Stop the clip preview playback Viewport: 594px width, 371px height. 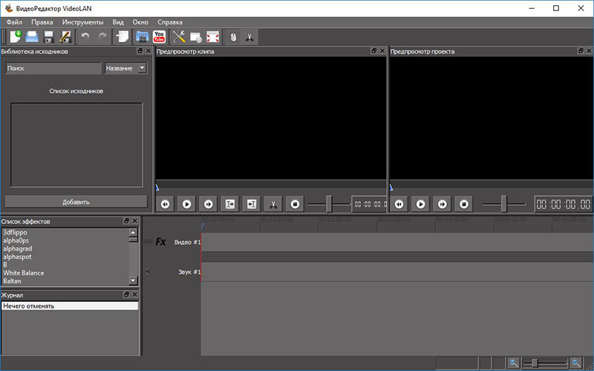[x=295, y=204]
